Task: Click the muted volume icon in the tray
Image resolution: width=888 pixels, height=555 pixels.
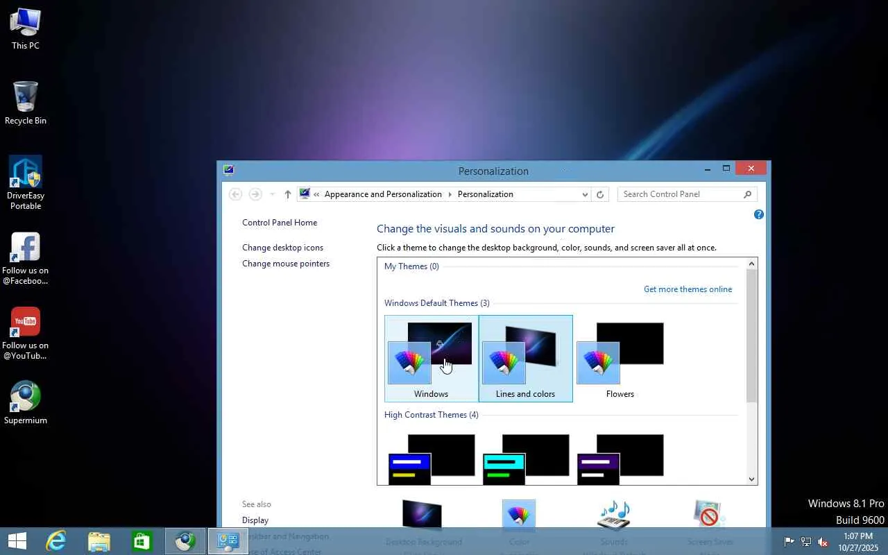Action: [x=823, y=542]
